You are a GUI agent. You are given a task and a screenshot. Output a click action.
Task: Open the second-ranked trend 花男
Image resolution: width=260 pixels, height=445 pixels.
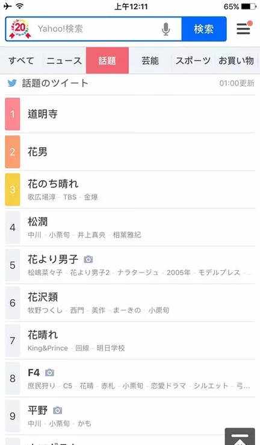click(130, 152)
